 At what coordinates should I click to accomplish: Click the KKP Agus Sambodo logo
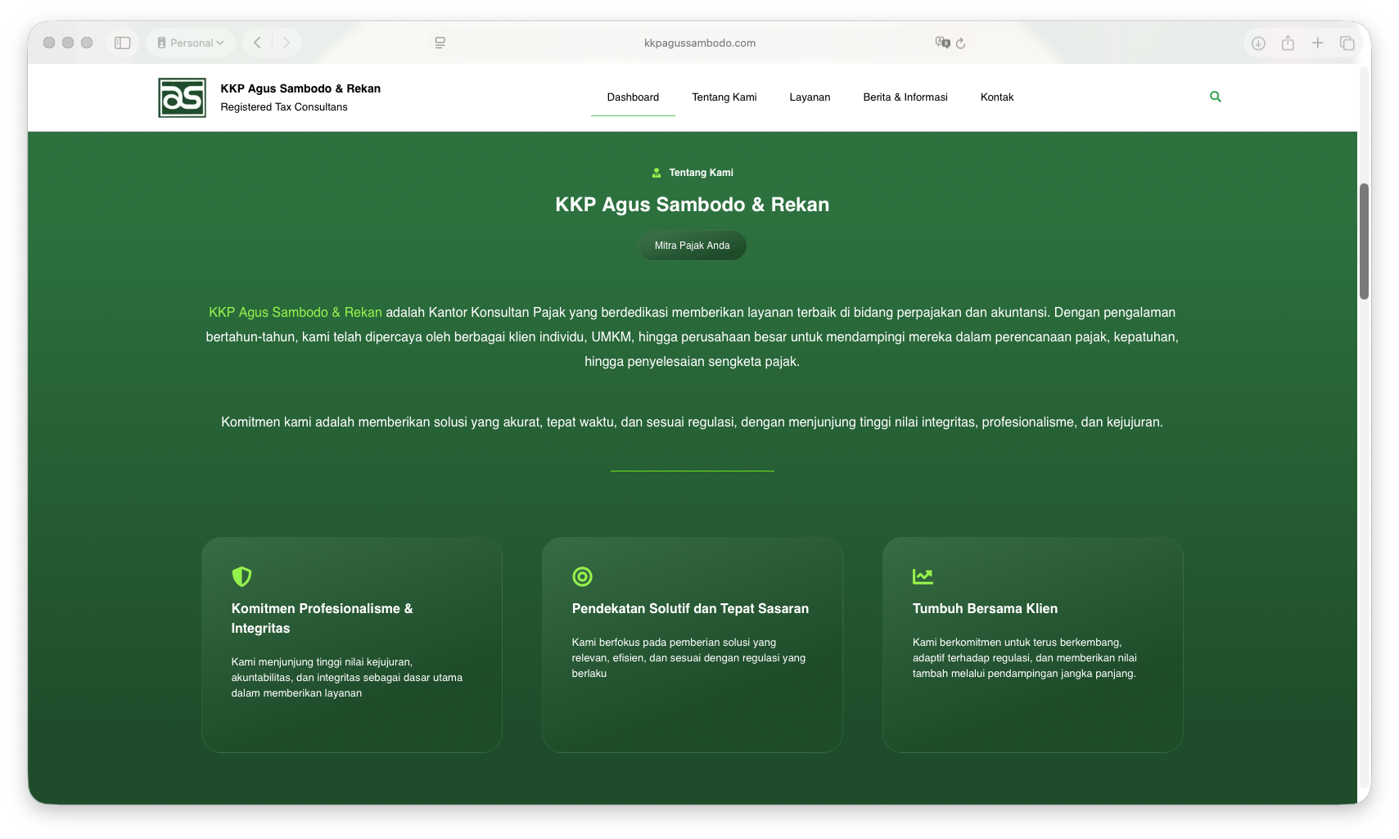point(182,97)
